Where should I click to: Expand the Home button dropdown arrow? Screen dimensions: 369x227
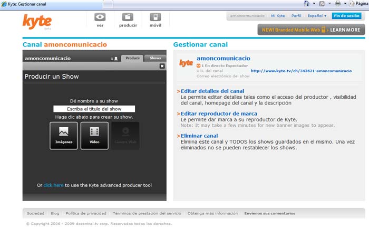pyautogui.click(x=314, y=4)
